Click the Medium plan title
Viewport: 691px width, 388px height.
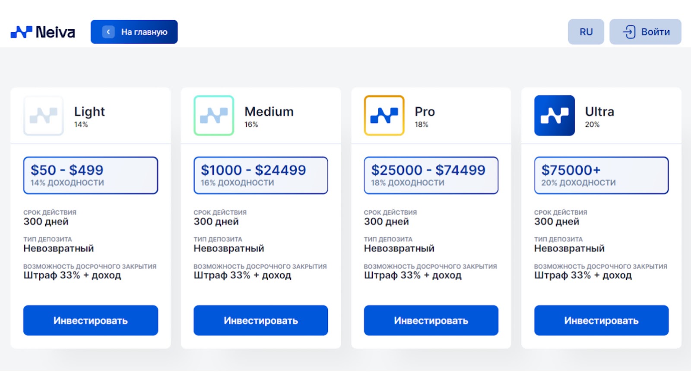point(269,112)
